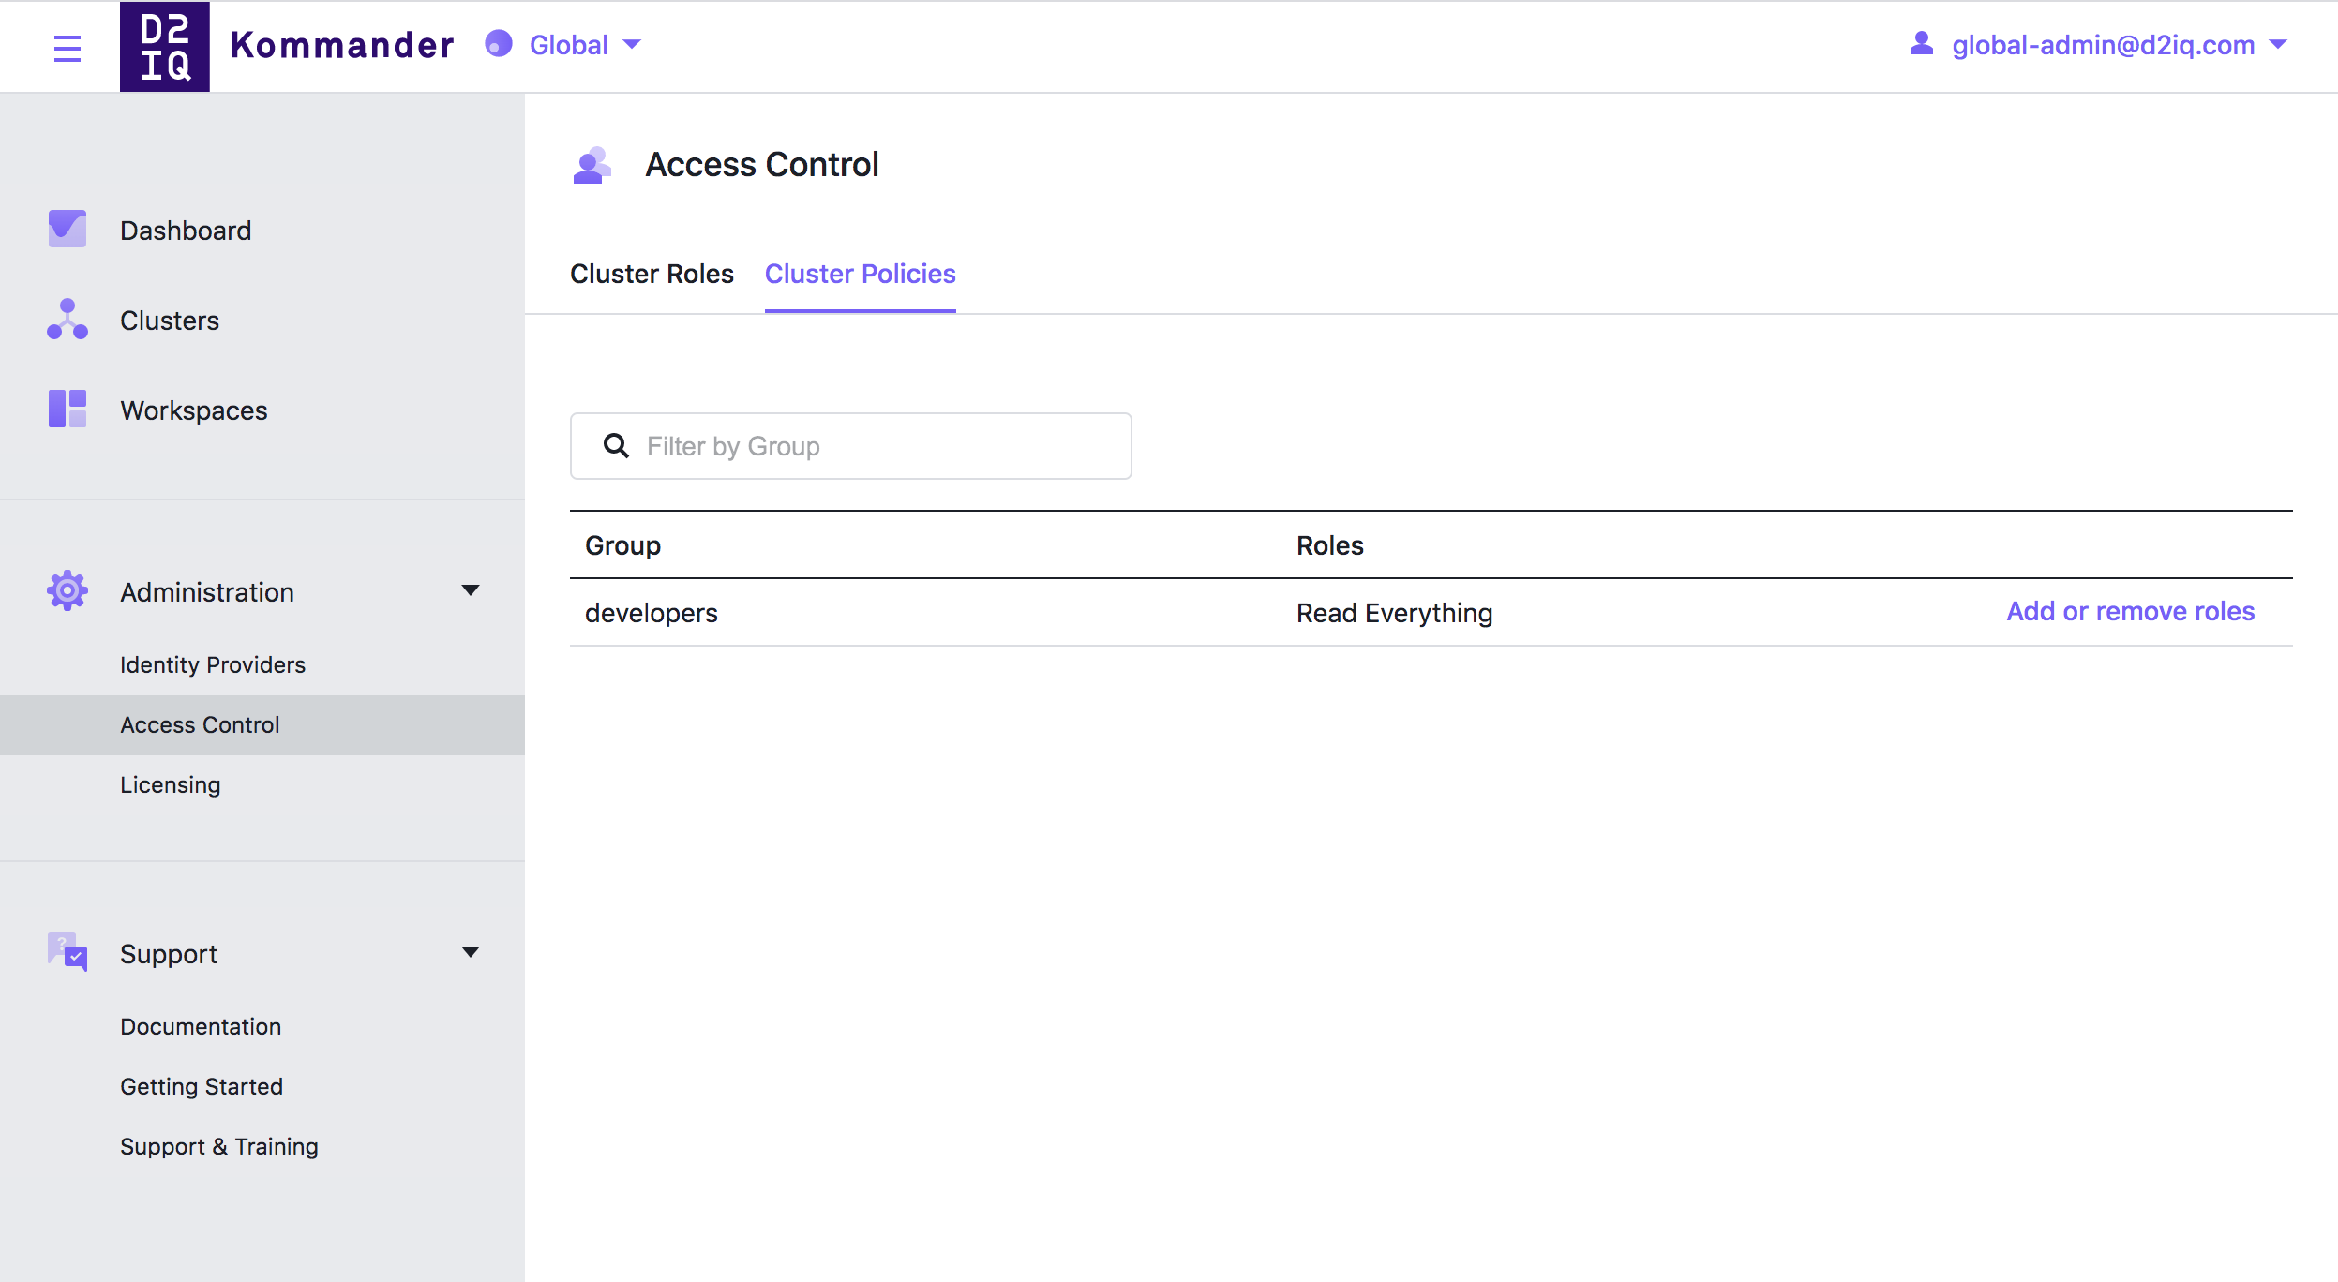Open Dashboard from the sidebar

point(186,231)
